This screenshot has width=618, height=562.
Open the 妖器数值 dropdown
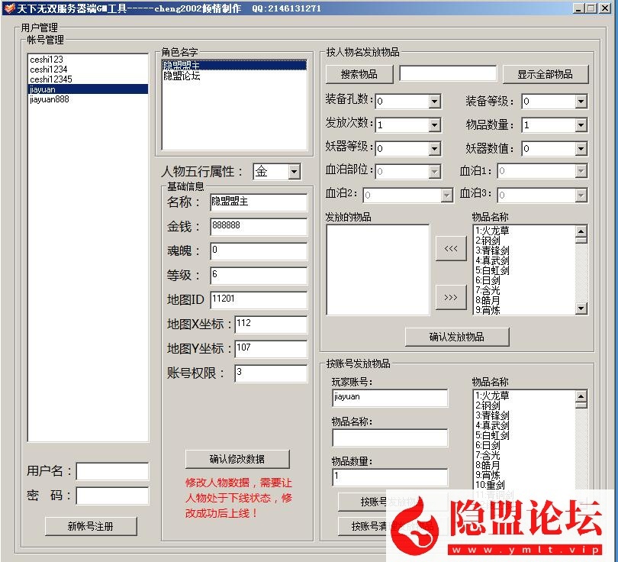point(581,149)
